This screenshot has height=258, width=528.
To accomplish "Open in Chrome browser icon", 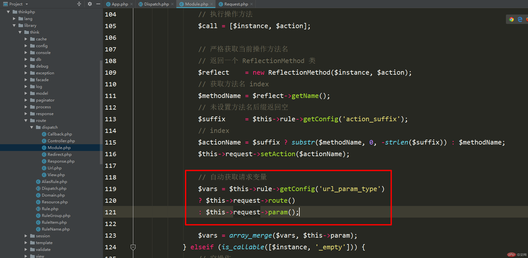I will [x=511, y=19].
